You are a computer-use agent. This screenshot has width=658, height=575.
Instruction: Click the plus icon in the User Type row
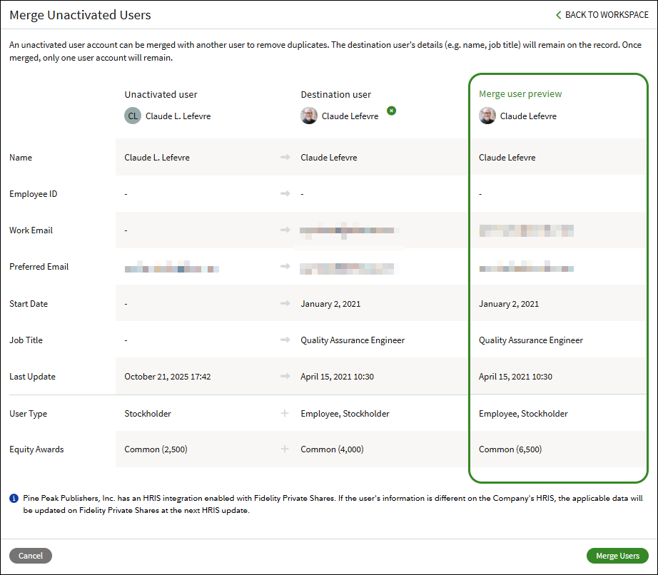285,412
